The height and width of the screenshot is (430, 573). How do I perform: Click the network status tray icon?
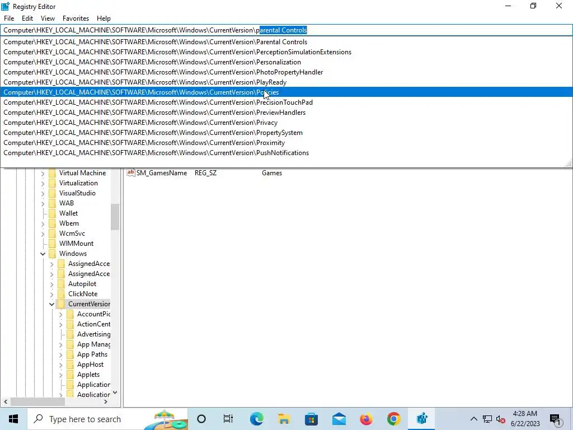pos(487,419)
